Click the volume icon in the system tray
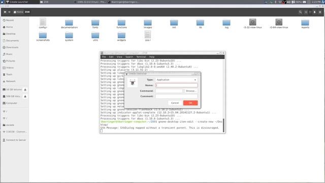Image resolution: width=325 pixels, height=183 pixels. pyautogui.click(x=289, y=2)
